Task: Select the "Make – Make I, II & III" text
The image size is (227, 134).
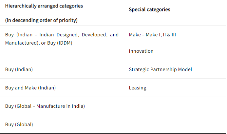Action: pyautogui.click(x=152, y=34)
